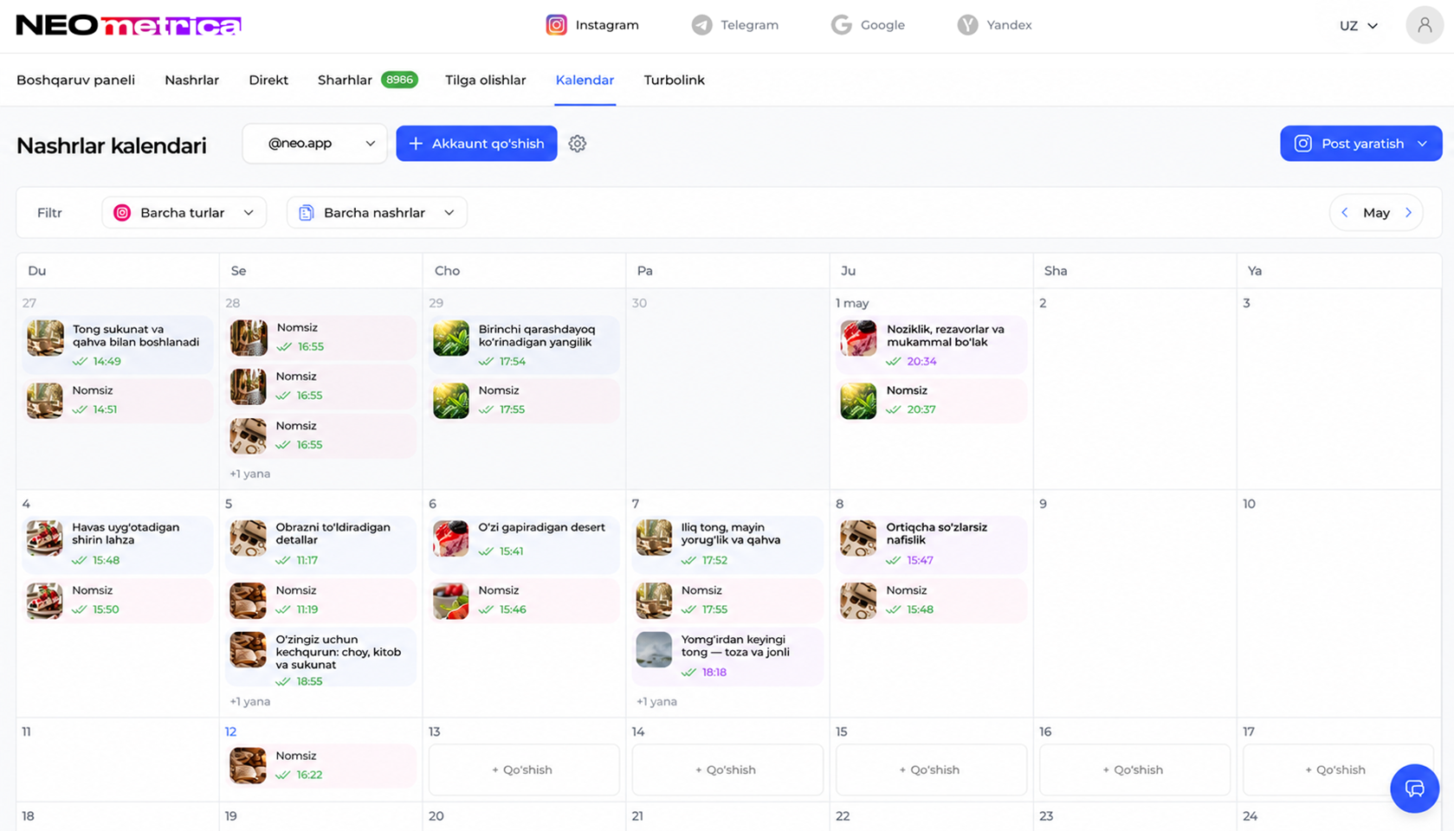This screenshot has width=1454, height=831.
Task: Add a post on day 14
Action: coord(727,770)
